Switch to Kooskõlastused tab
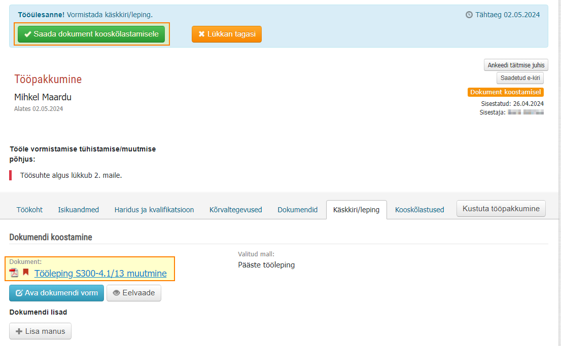Image resolution: width=561 pixels, height=346 pixels. [x=419, y=210]
